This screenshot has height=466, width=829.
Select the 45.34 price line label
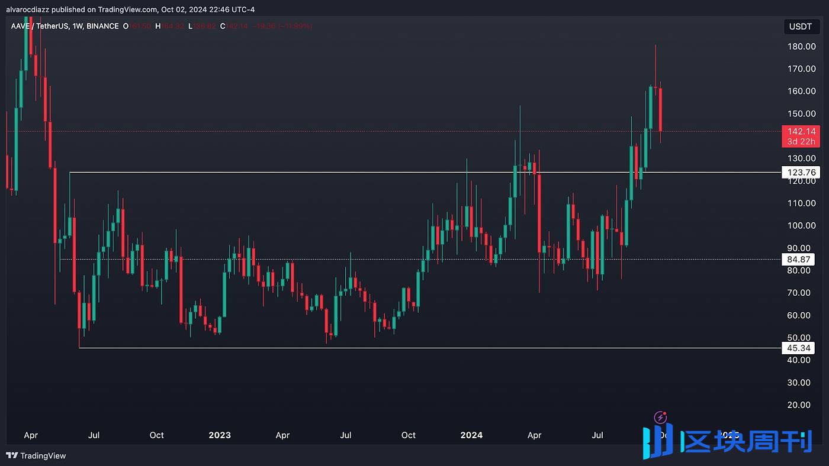(799, 348)
